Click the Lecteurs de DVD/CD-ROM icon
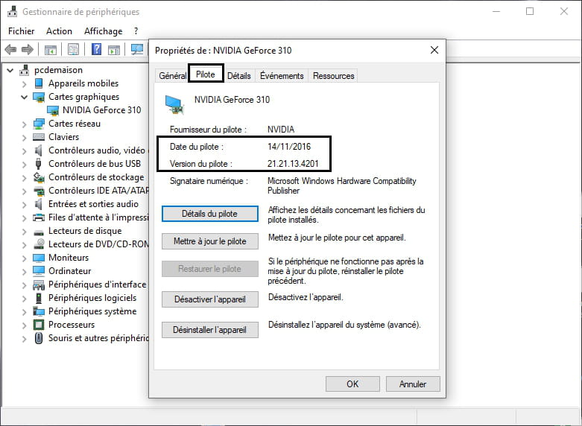 pos(39,244)
